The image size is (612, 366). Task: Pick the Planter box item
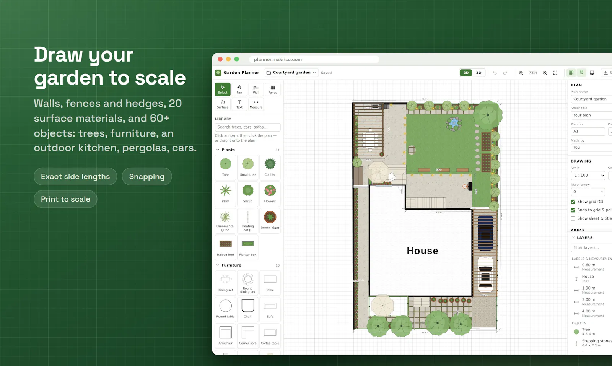(x=248, y=247)
